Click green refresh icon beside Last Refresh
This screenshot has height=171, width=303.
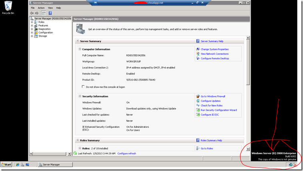75,153
